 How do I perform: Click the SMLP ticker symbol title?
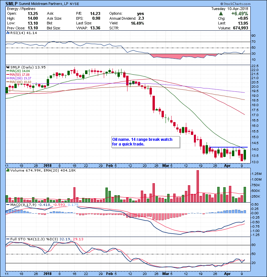pyautogui.click(x=11, y=4)
